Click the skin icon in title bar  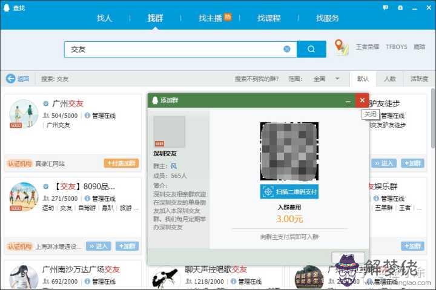coord(400,7)
